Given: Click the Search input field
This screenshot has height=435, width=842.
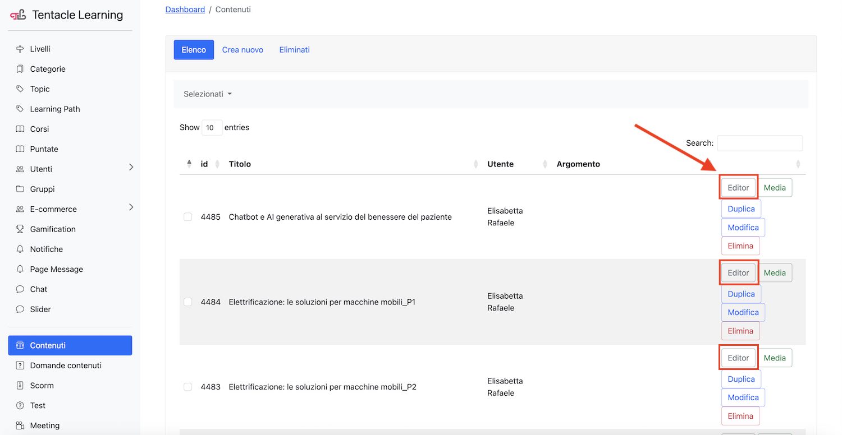Looking at the screenshot, I should pos(759,143).
